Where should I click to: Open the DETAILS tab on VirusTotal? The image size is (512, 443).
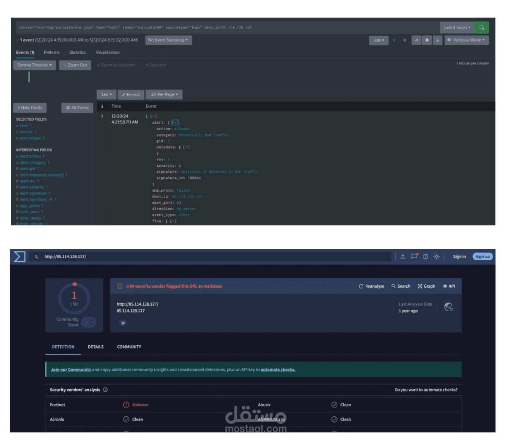96,347
